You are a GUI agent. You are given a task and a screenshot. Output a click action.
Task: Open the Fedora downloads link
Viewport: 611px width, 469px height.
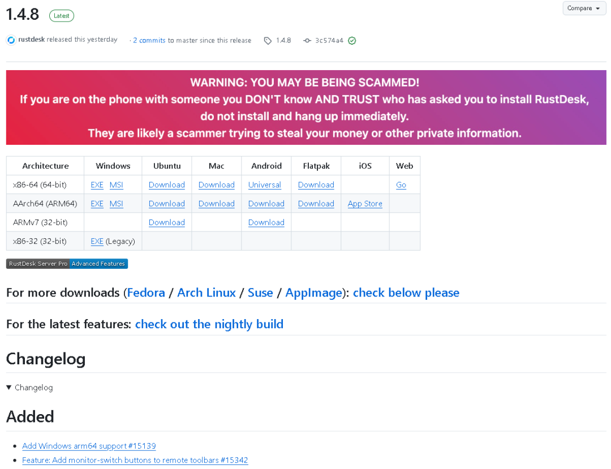pyautogui.click(x=146, y=292)
